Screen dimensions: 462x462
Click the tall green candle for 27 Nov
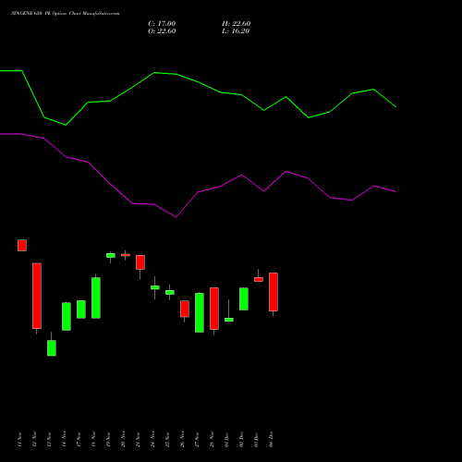coord(200,312)
